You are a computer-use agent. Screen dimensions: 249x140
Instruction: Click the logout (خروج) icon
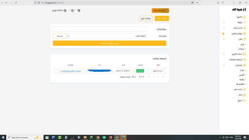pos(244,100)
